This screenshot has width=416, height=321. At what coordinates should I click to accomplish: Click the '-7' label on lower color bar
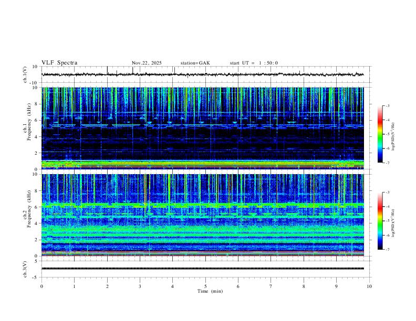tap(387, 250)
